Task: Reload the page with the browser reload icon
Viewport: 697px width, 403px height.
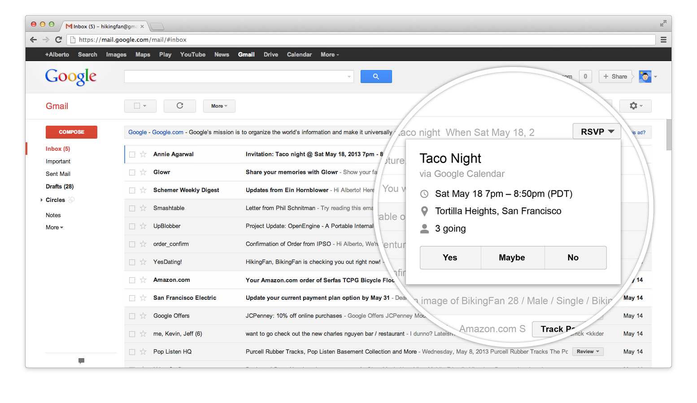Action: point(58,39)
